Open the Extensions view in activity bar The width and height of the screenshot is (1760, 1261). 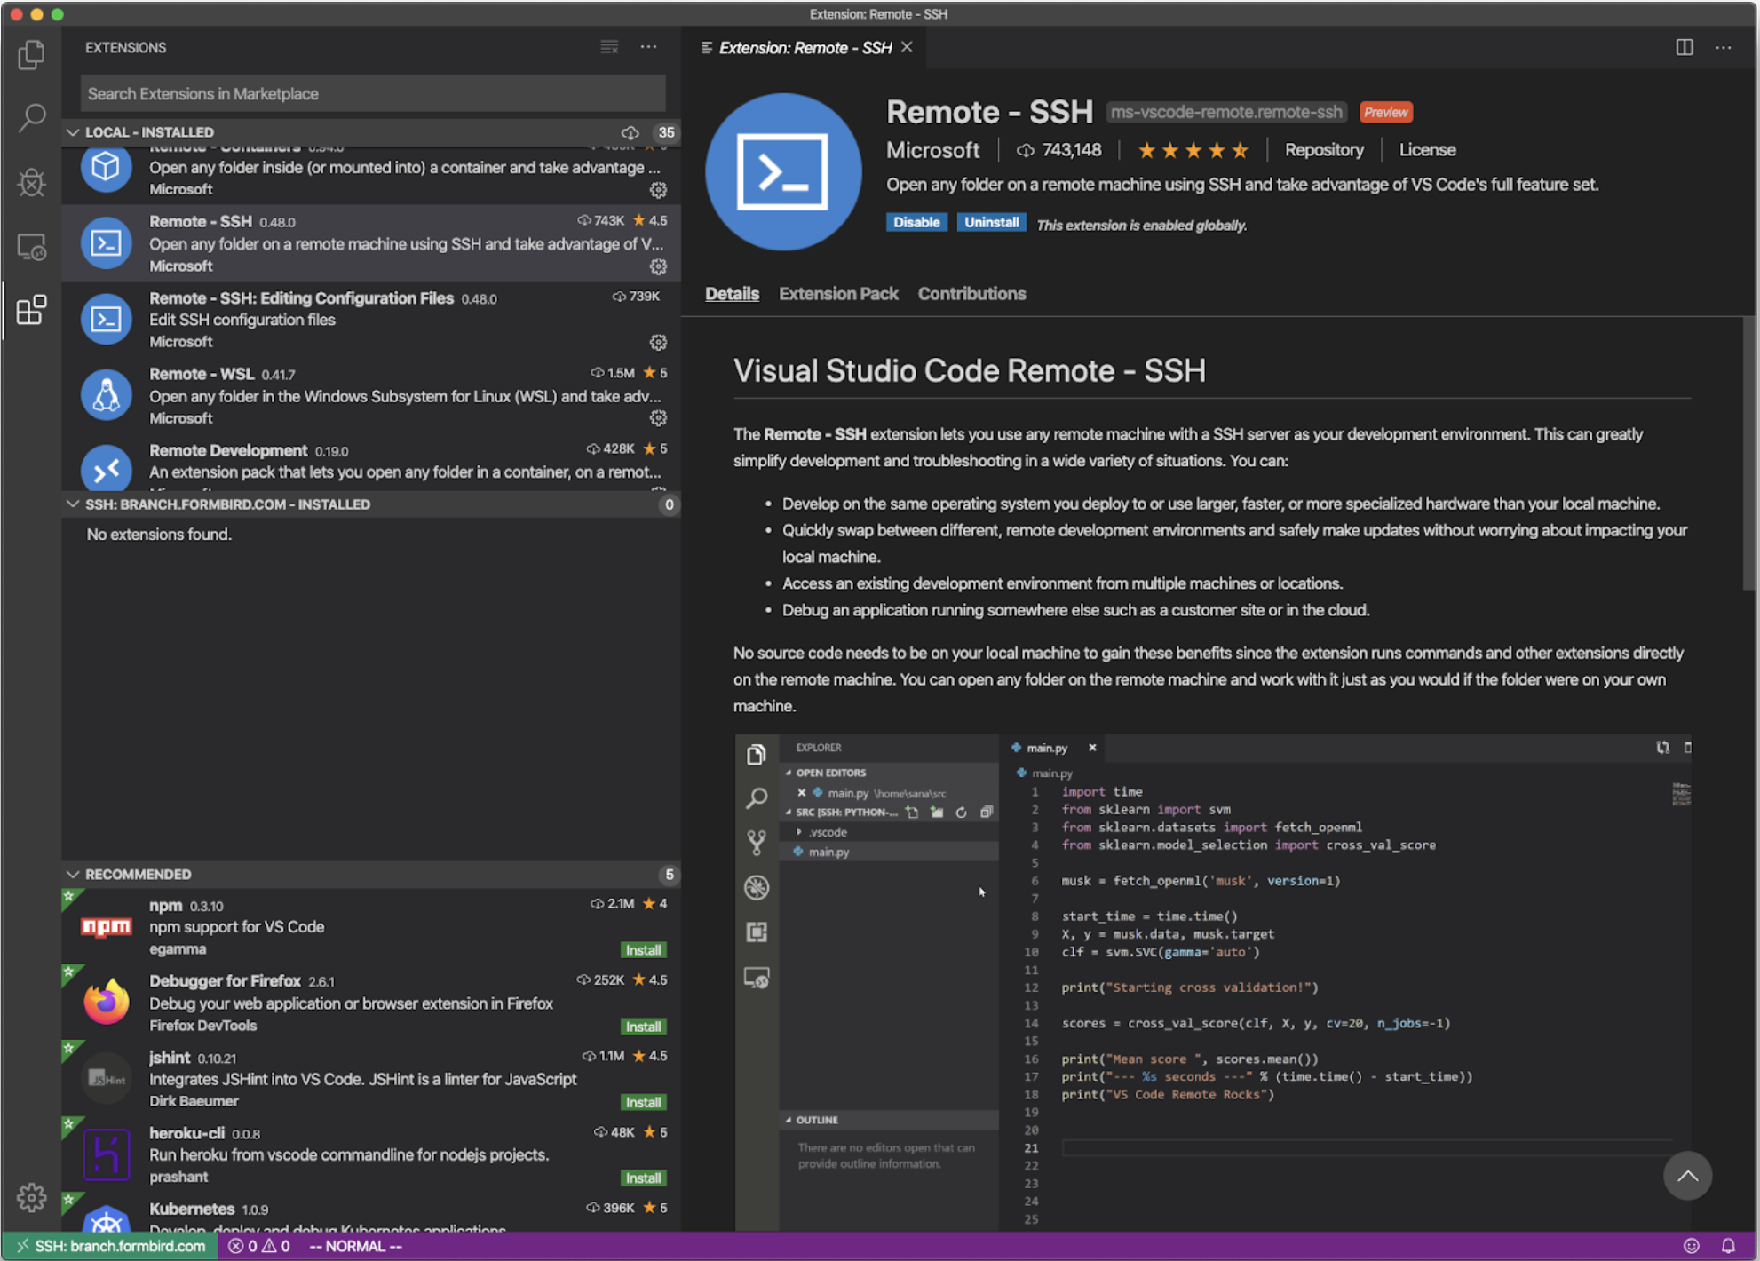31,310
